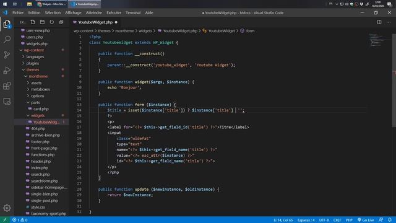Collapse all folders in Explorer
Screen dimensions: 396x223
[61, 22]
